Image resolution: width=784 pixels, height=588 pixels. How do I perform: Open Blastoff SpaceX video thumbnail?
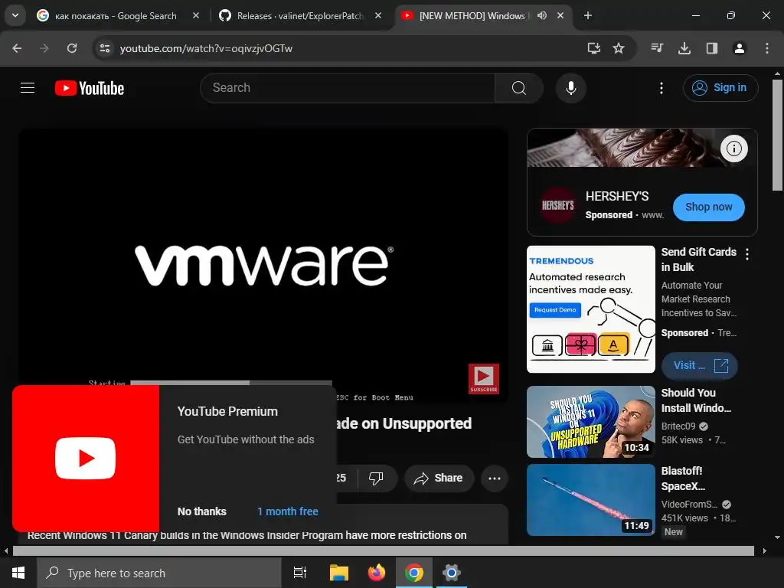(590, 500)
